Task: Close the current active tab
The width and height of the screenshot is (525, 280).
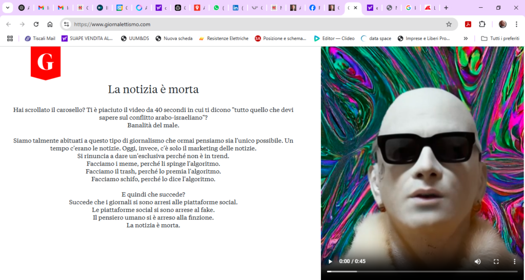Action: pyautogui.click(x=356, y=8)
